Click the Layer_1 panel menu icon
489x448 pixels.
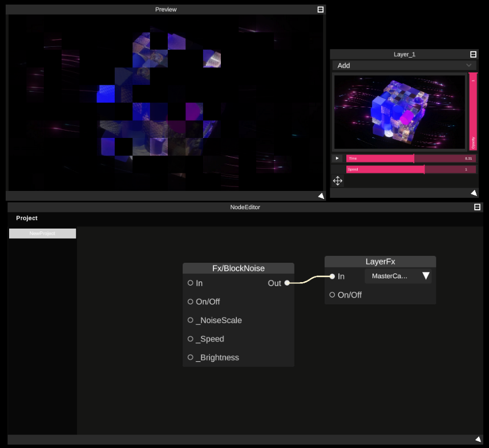pos(473,54)
